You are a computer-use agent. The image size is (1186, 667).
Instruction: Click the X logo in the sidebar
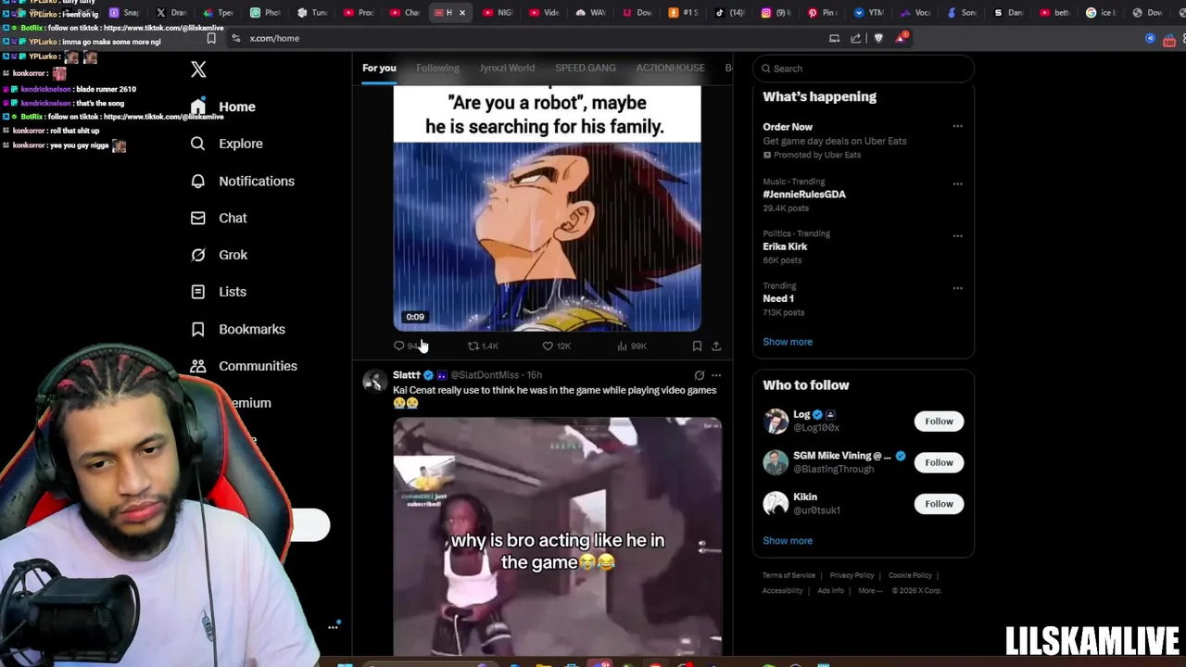pos(198,69)
